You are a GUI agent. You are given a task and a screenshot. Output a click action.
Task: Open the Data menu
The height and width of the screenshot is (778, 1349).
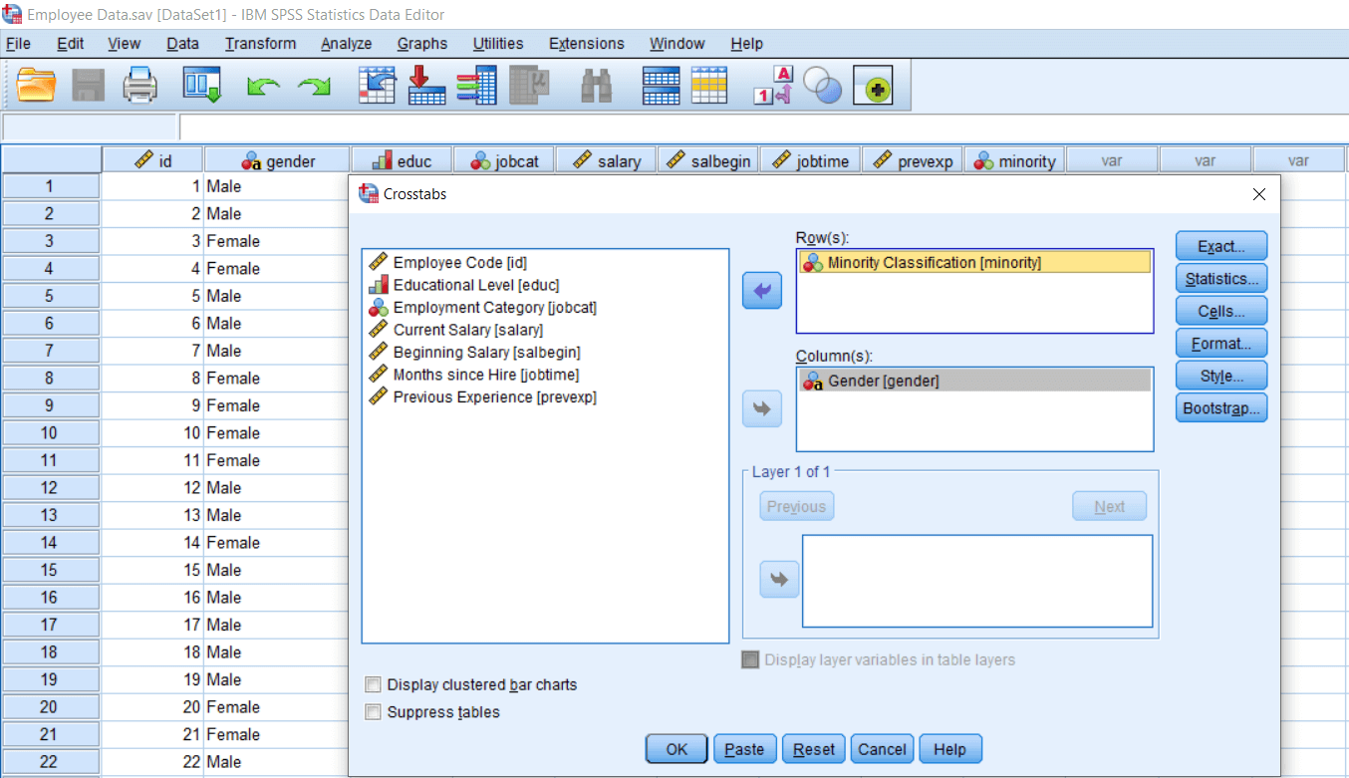coord(182,44)
